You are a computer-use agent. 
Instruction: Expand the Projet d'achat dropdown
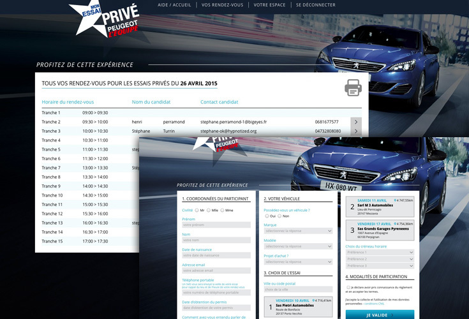298,262
